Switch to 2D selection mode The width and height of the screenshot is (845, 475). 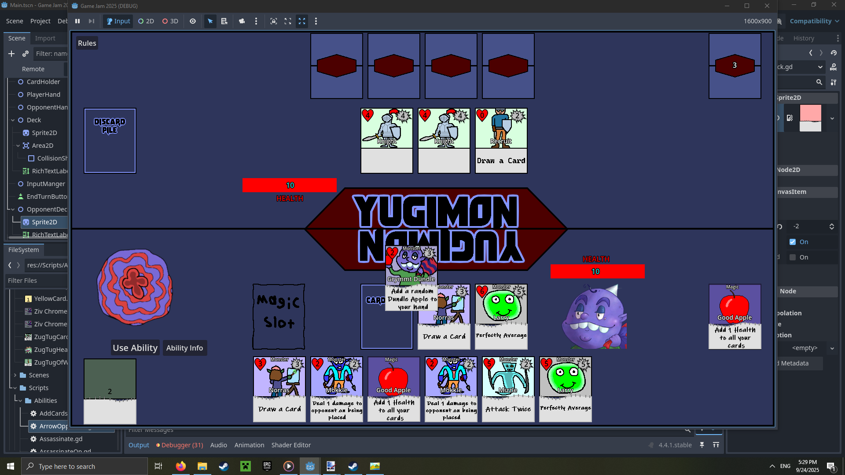click(146, 21)
